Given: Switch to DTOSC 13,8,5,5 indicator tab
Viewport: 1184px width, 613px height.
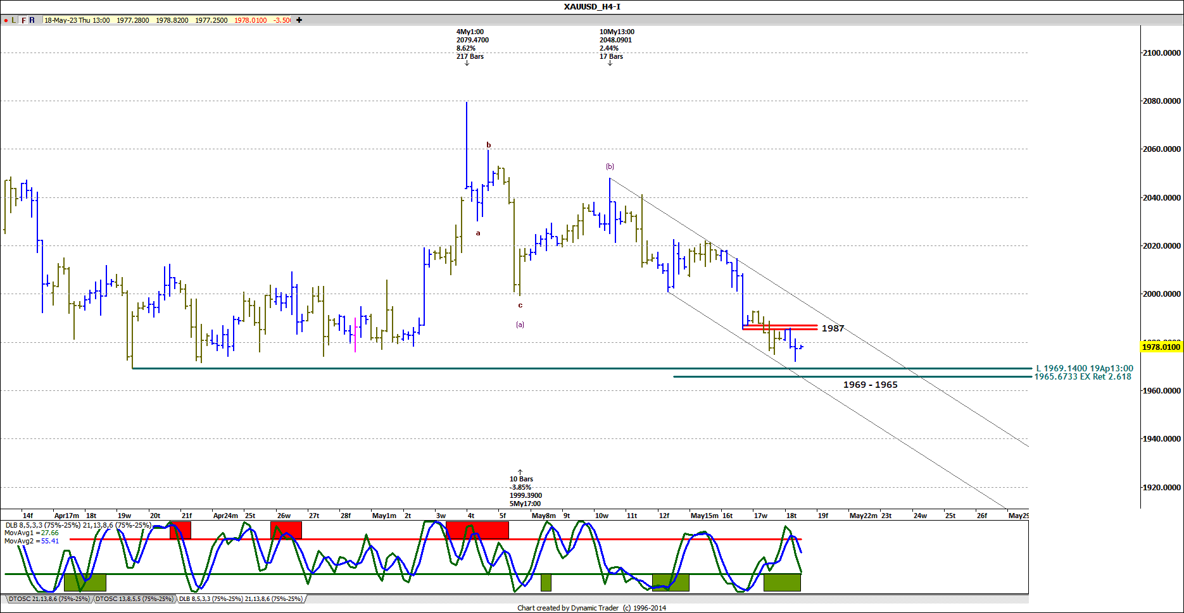Looking at the screenshot, I should [x=134, y=598].
